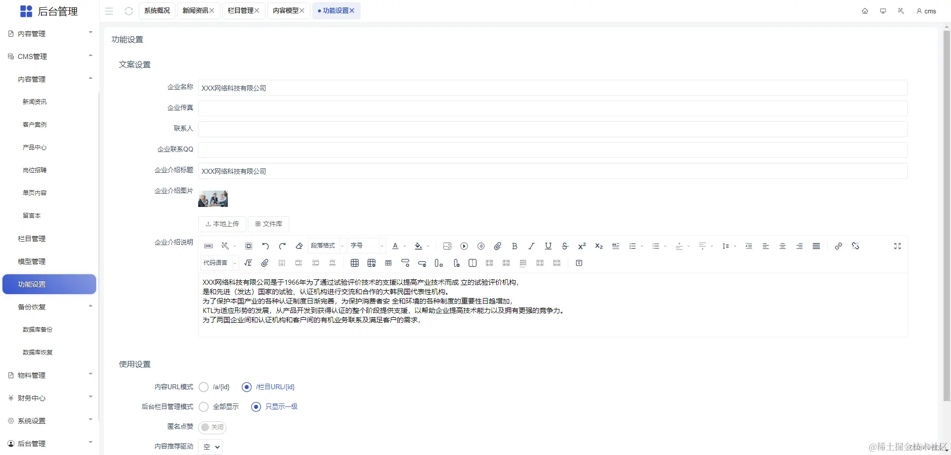The image size is (951, 455).
Task: Toggle fullscreen mode for the editor
Action: (898, 246)
